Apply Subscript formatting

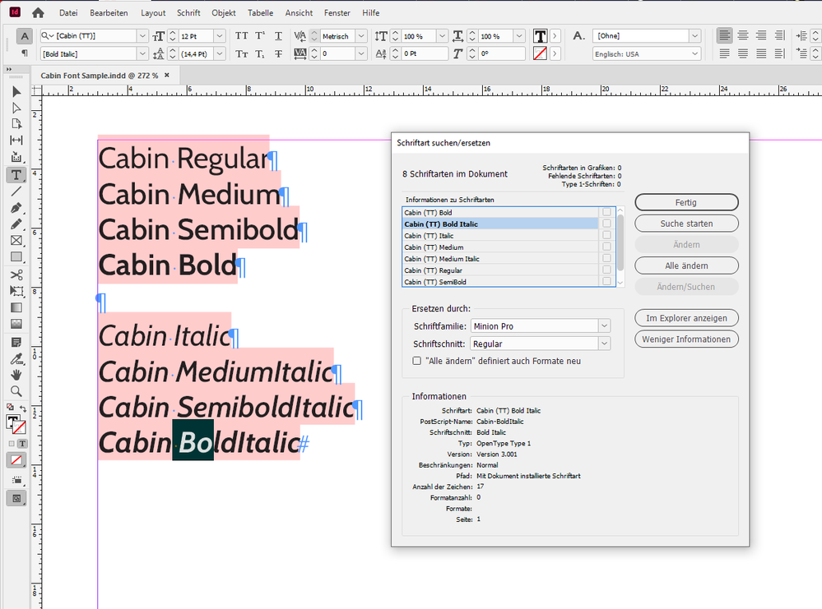pyautogui.click(x=260, y=54)
